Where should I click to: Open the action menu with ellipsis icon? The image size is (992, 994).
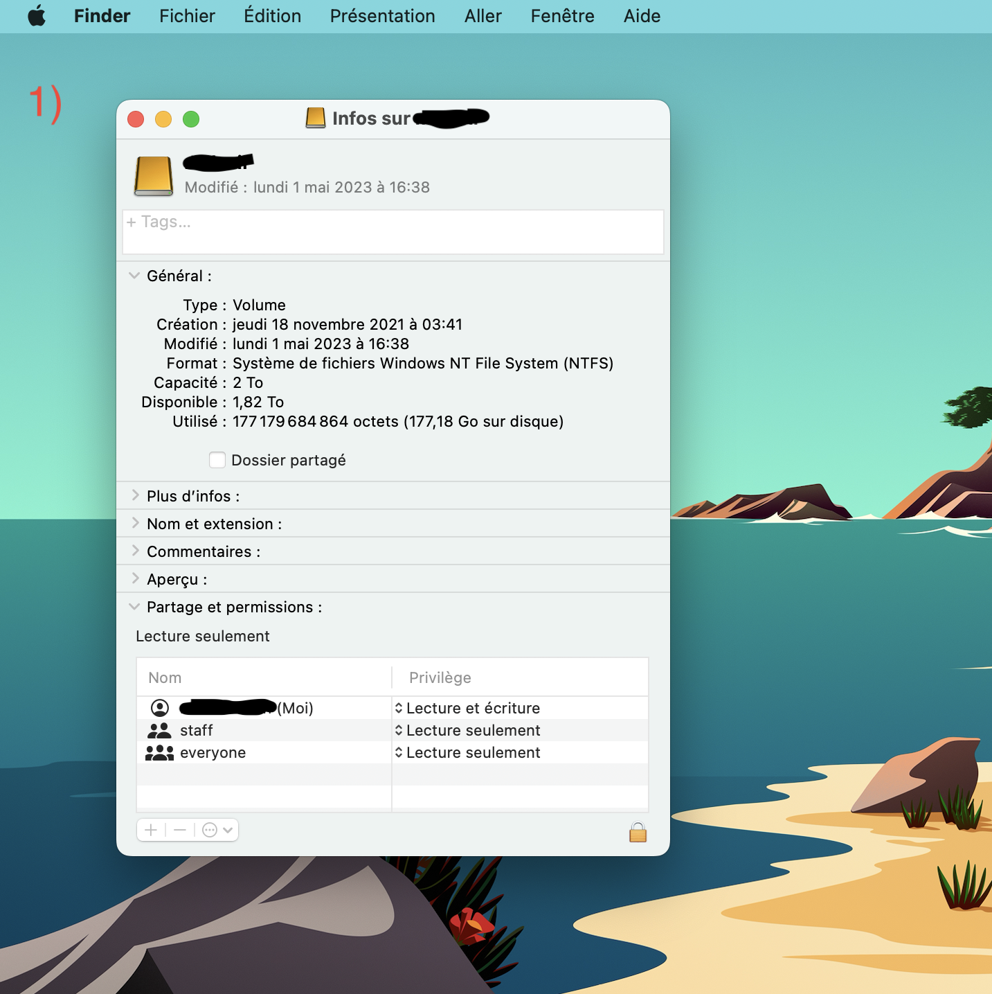(217, 830)
